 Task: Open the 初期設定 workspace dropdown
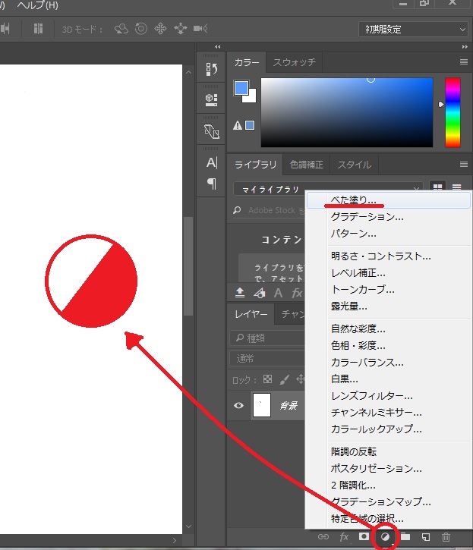pyautogui.click(x=413, y=29)
